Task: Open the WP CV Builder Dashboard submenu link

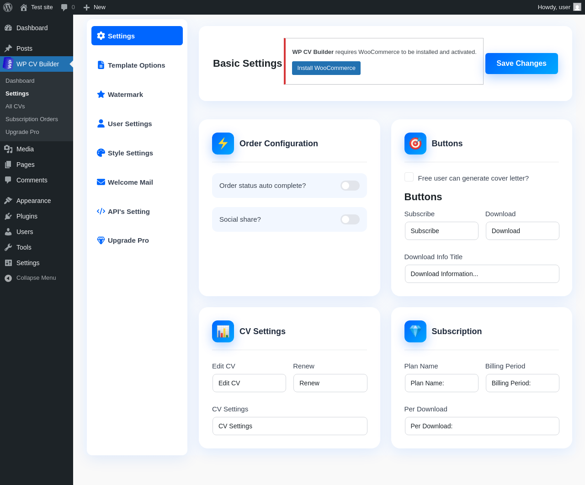Action: [20, 80]
